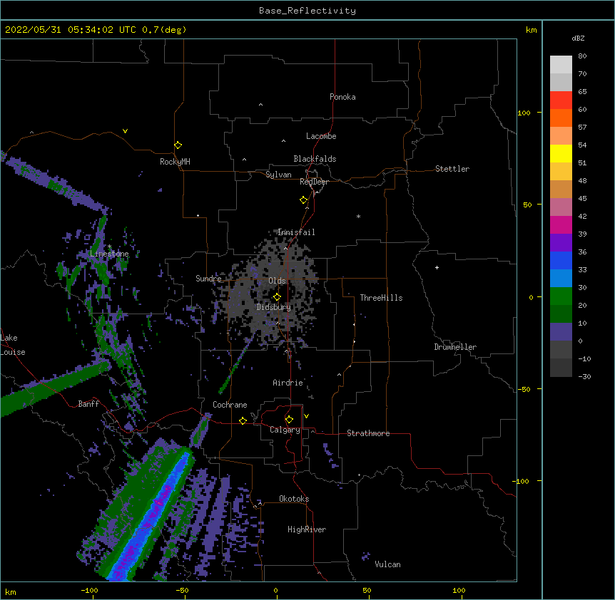615x600 pixels.
Task: Click the white asterisk marker east of RedDeer
Action: tap(358, 216)
